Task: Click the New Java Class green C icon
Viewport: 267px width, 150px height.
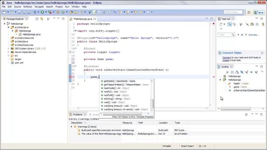Action: tap(63, 12)
